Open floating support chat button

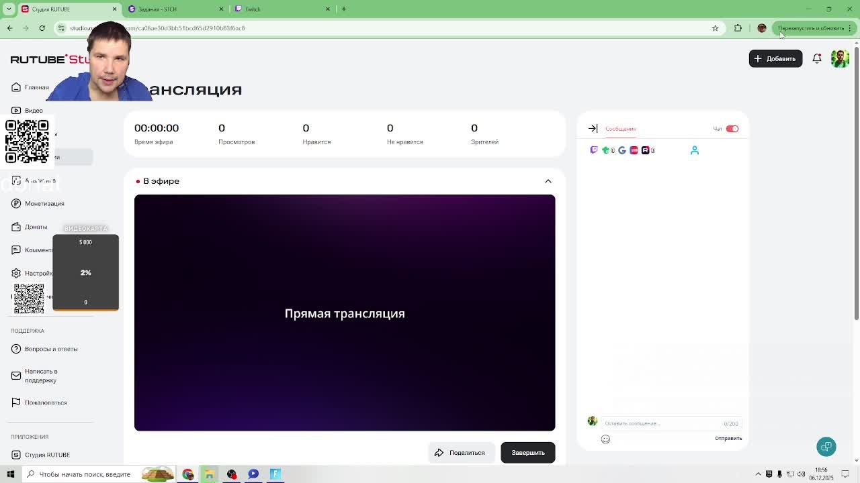pyautogui.click(x=826, y=447)
